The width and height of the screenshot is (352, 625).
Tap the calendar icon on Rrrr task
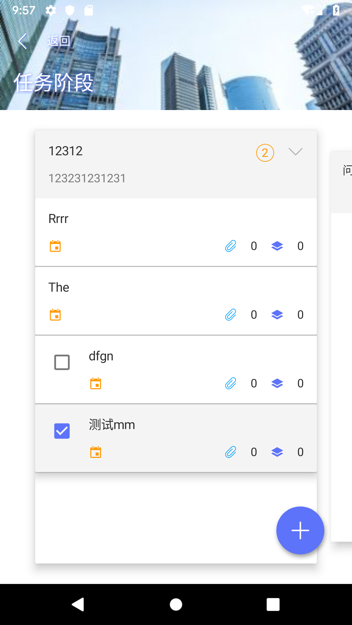55,246
